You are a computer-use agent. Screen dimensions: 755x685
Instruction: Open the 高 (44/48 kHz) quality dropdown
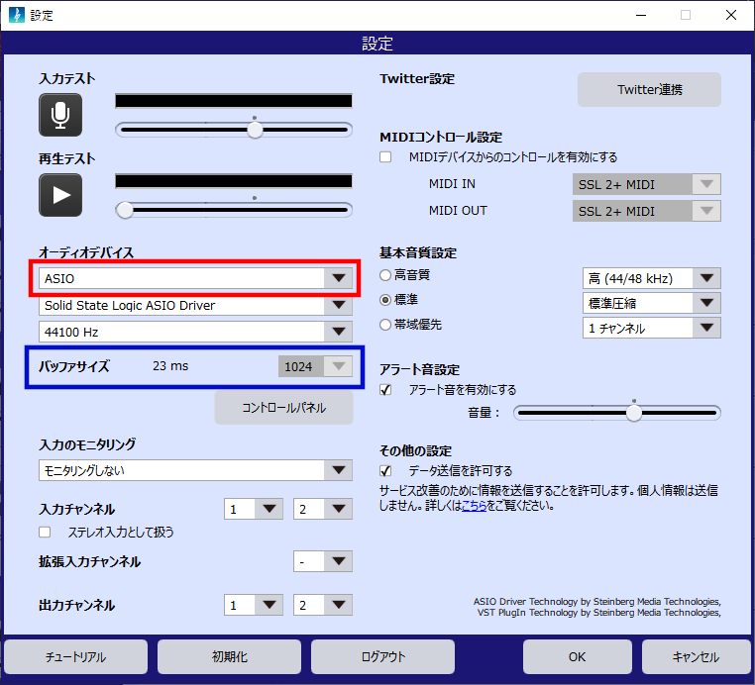pyautogui.click(x=652, y=278)
